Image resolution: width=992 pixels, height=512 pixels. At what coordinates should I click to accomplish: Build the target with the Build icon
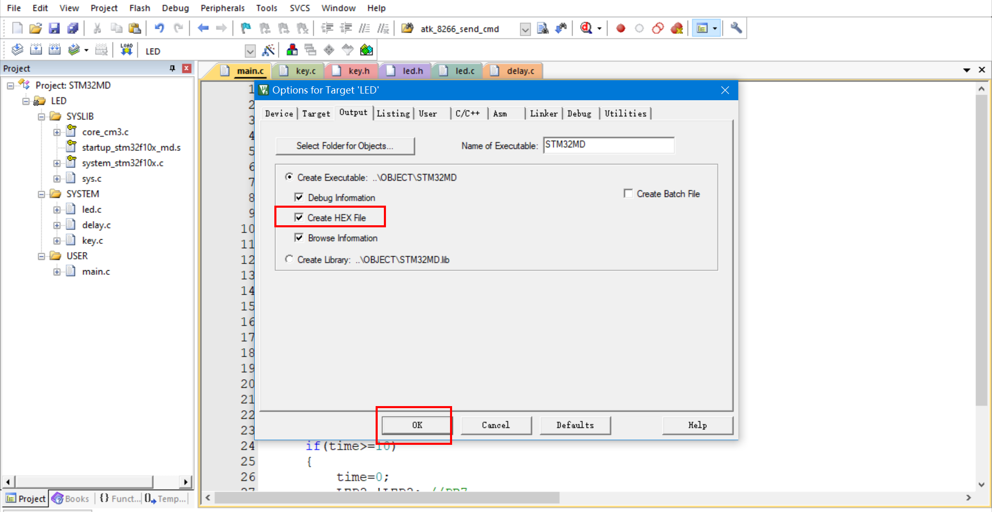(36, 50)
